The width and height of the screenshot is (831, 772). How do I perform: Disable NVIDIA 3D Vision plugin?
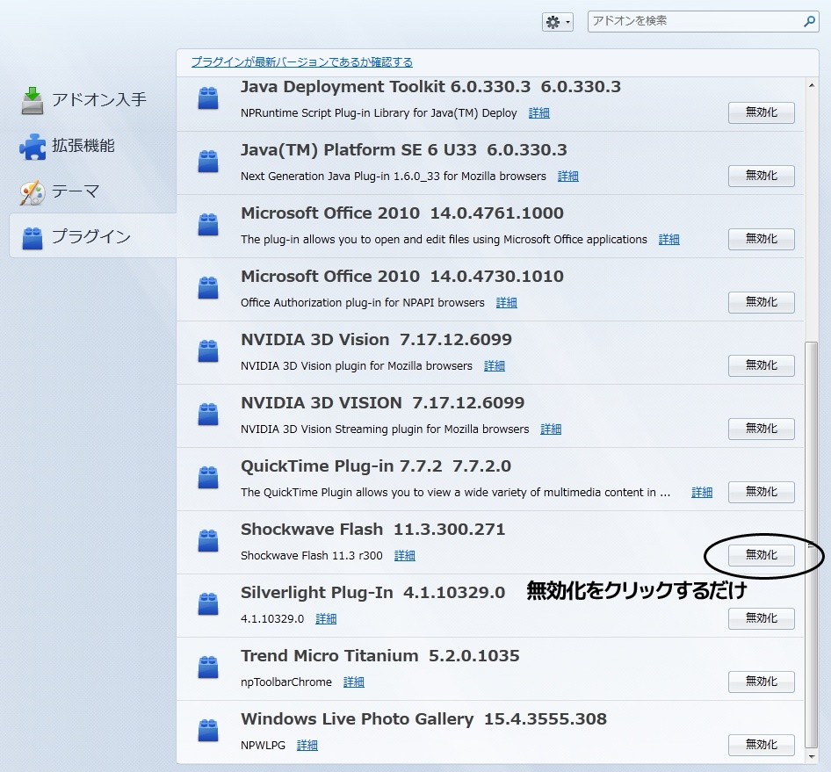click(761, 365)
